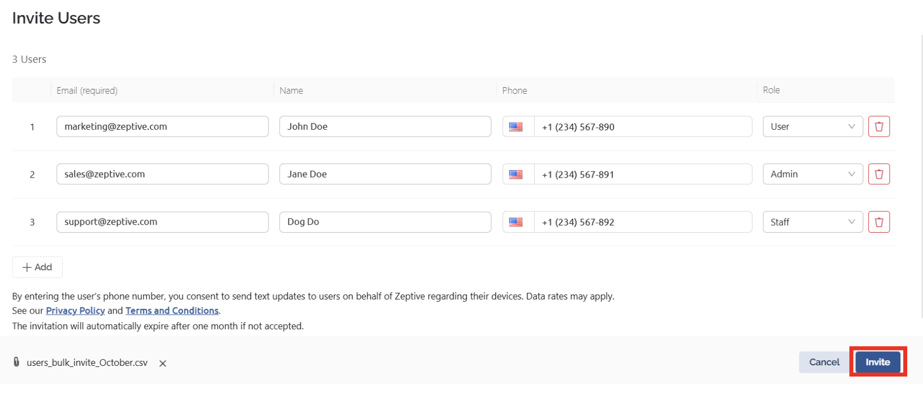
Task: Open the users_bulk_invite_October.csv file name
Action: [87, 363]
